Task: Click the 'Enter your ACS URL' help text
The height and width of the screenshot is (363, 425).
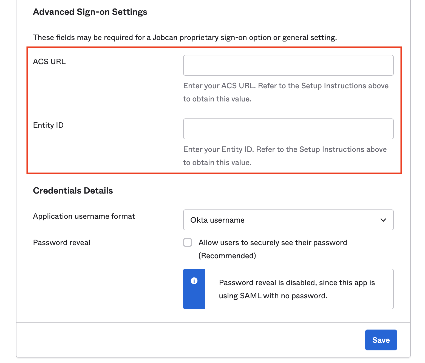Action: [x=286, y=92]
